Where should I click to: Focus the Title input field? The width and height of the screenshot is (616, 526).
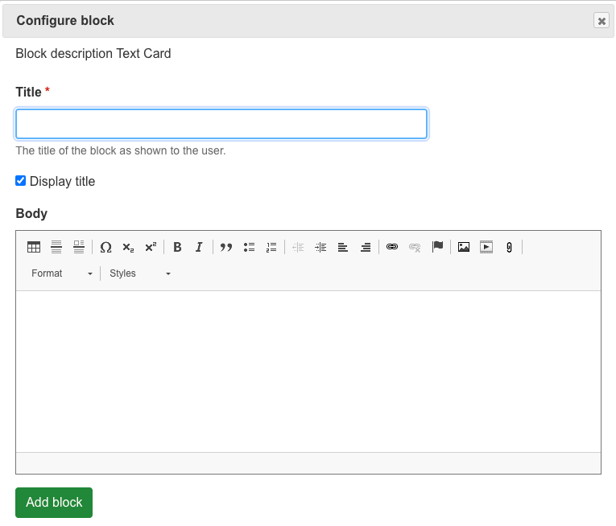tap(221, 124)
